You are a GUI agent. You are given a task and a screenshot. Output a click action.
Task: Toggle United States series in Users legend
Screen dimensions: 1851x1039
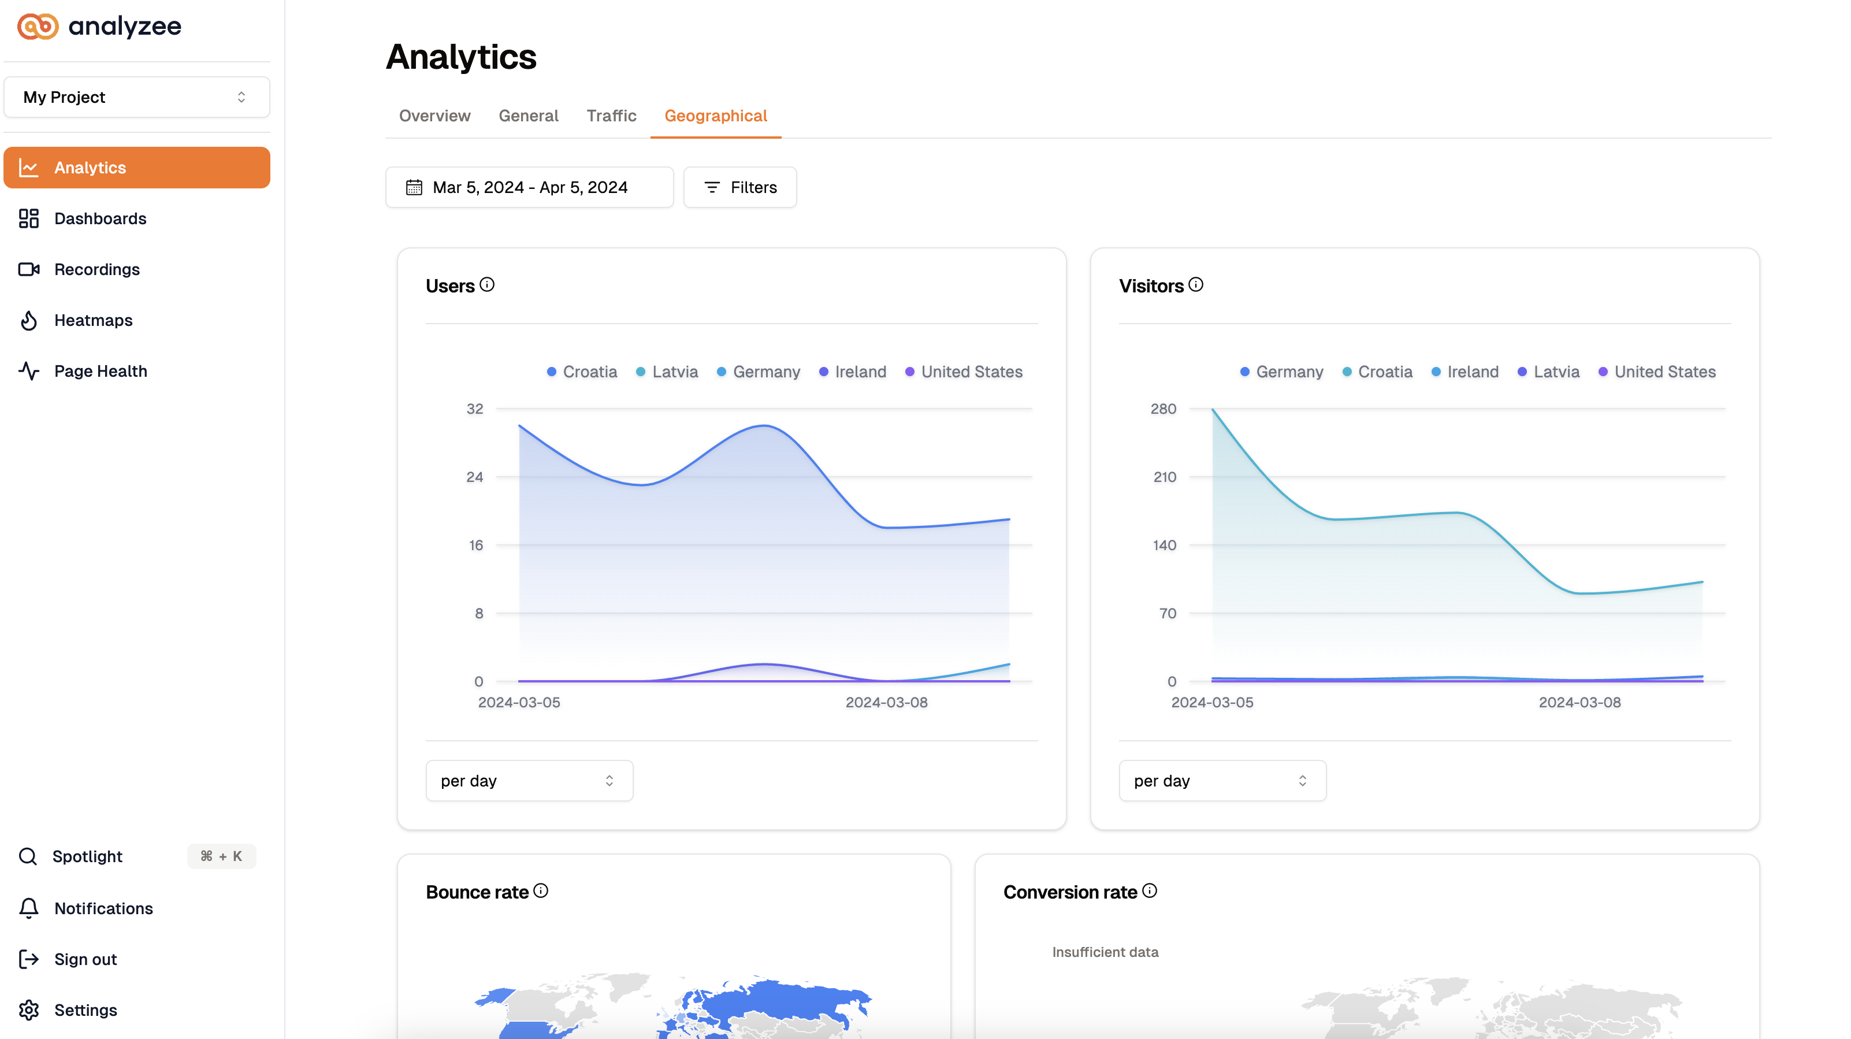[964, 372]
